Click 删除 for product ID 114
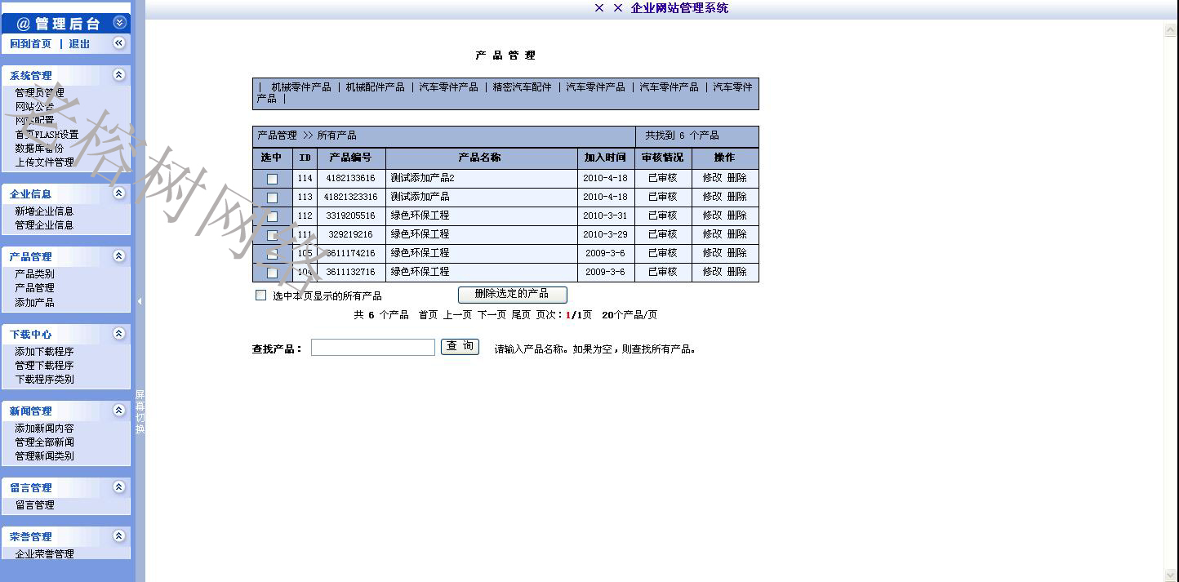1179x582 pixels. (736, 178)
